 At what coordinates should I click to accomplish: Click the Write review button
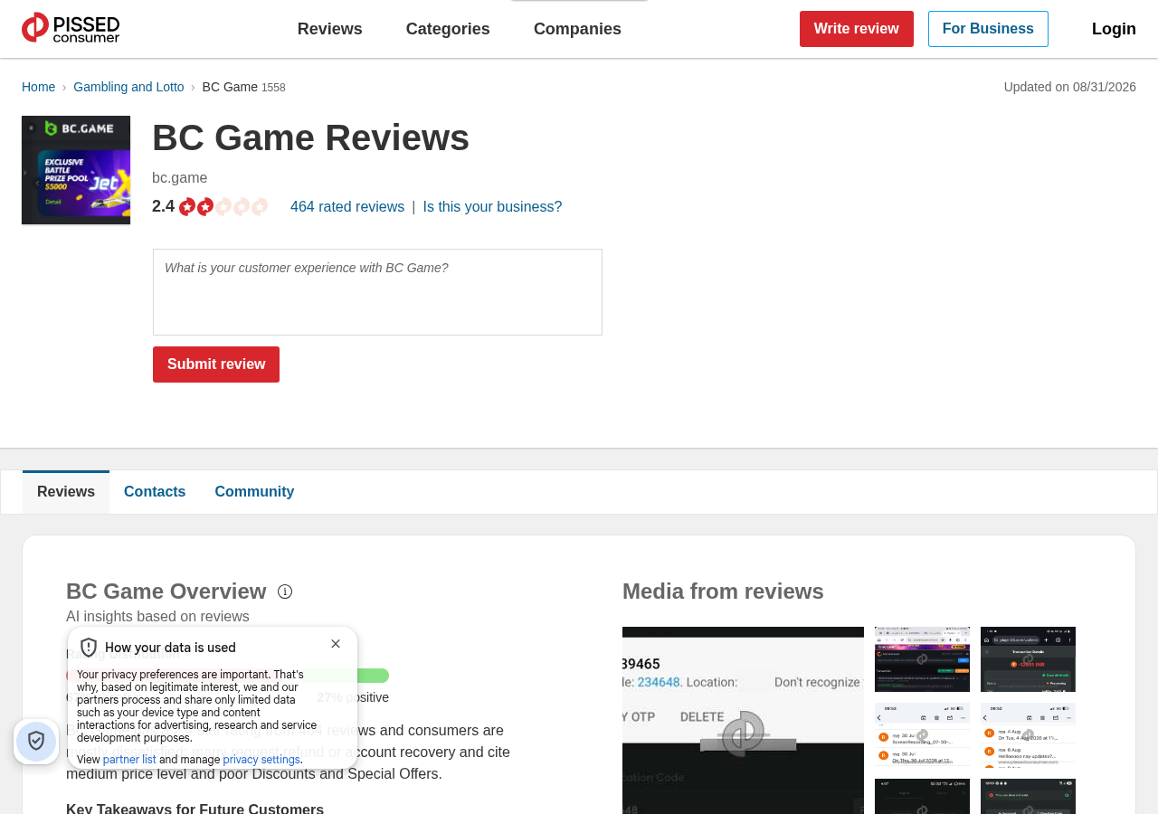(857, 29)
